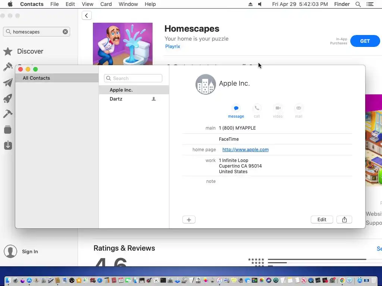382x286 pixels.
Task: Open the Window menu
Action: (x=128, y=4)
